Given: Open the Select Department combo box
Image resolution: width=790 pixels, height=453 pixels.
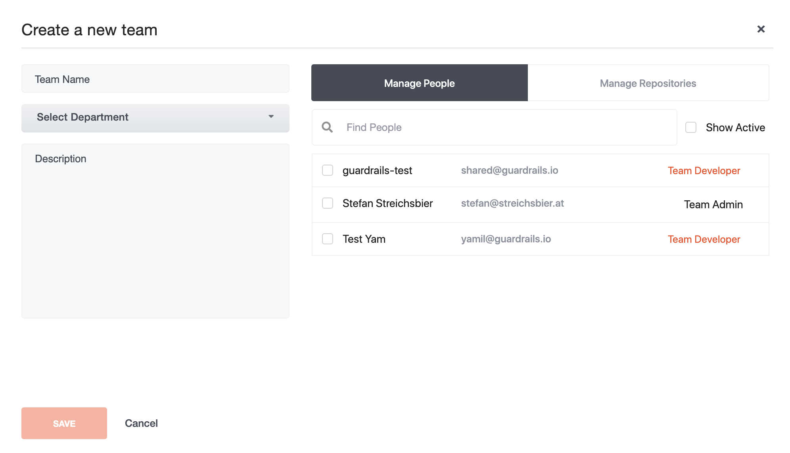Looking at the screenshot, I should (x=155, y=118).
